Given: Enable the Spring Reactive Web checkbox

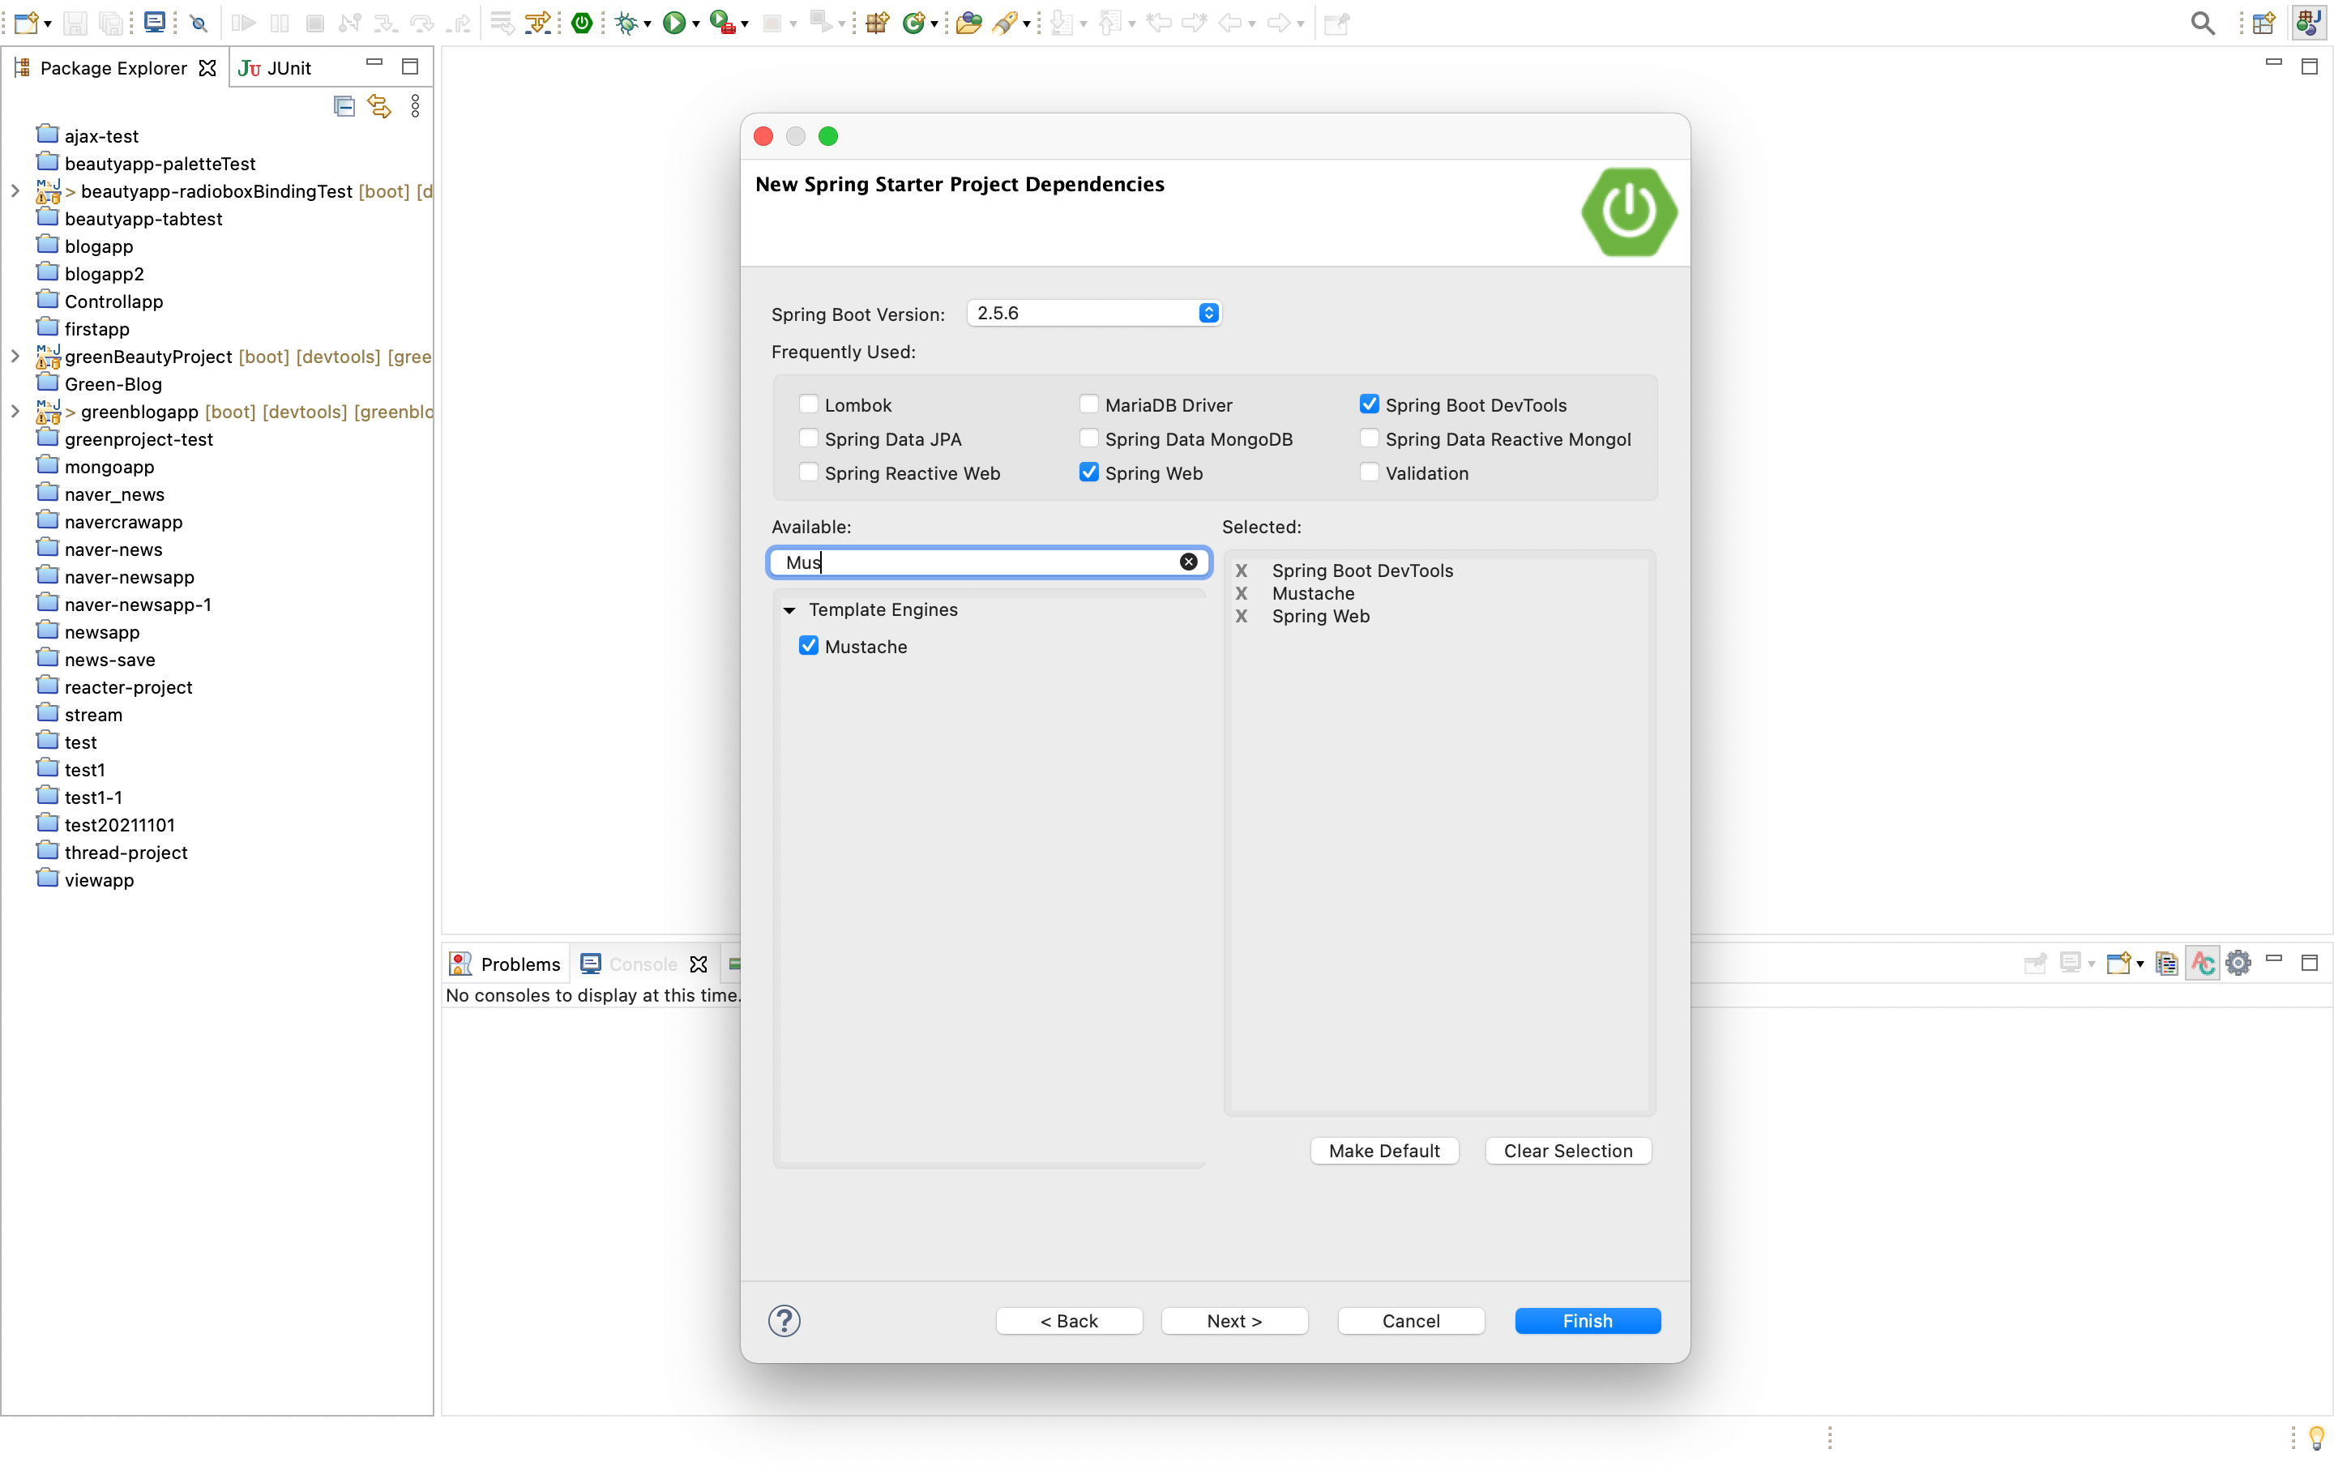Looking at the screenshot, I should (x=808, y=472).
